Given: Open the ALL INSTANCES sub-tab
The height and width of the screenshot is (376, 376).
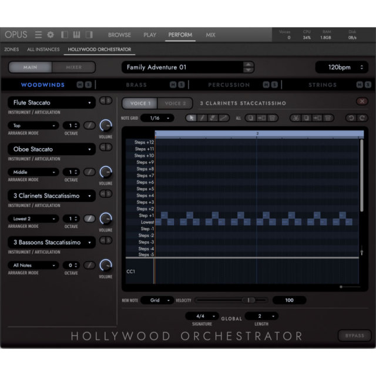Looking at the screenshot, I should click(x=43, y=49).
